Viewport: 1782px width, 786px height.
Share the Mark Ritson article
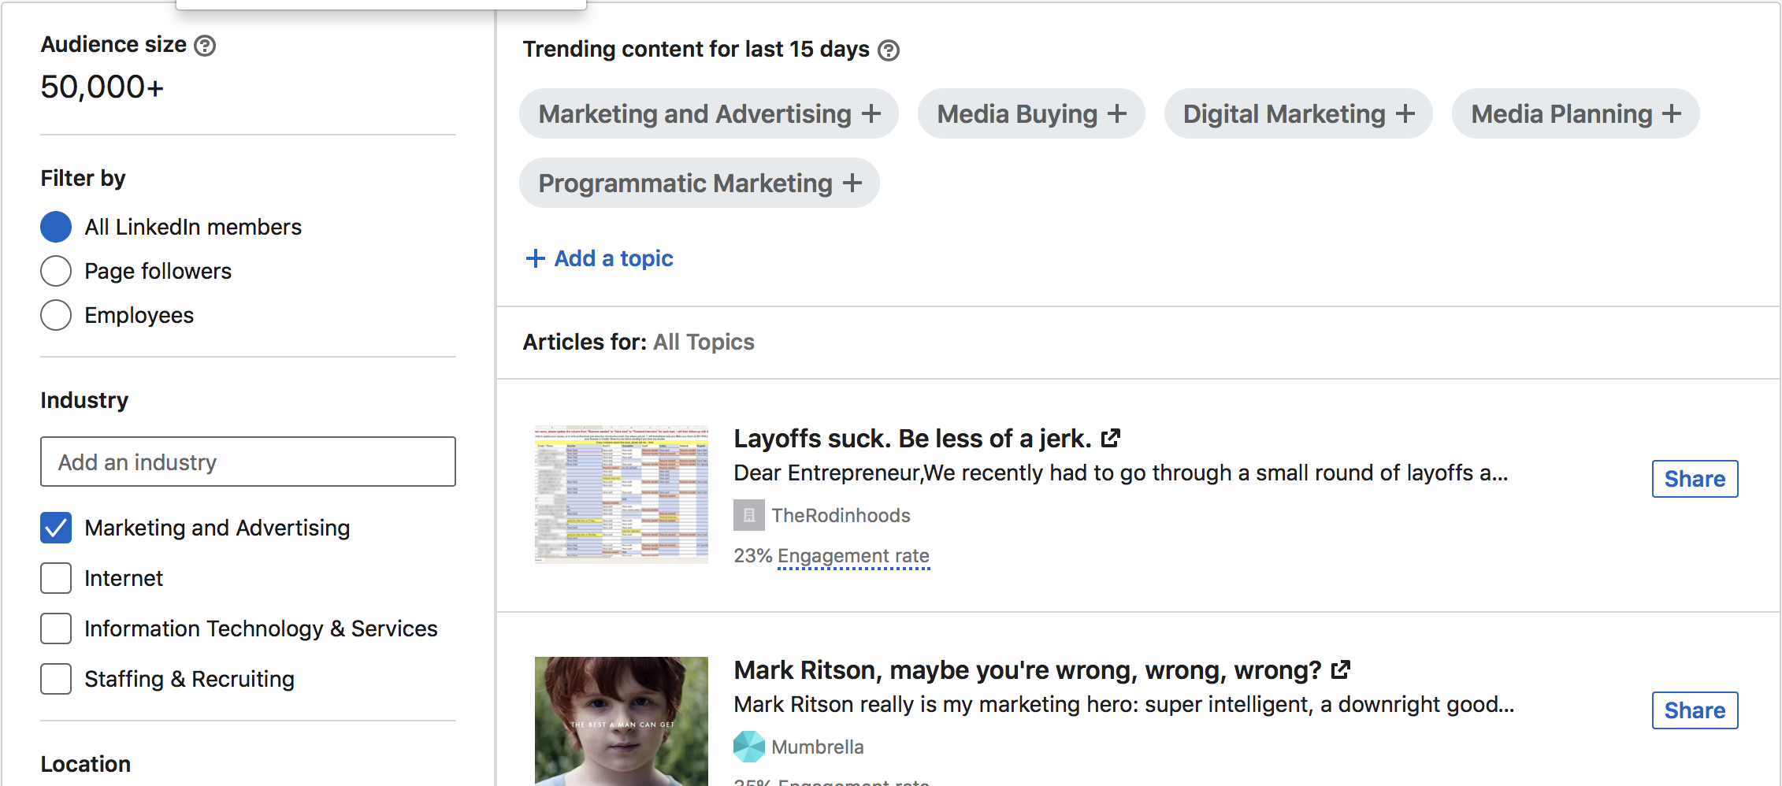[1695, 710]
